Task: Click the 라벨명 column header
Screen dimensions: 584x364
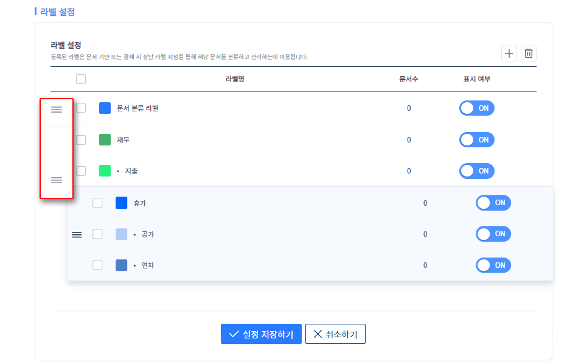Action: 235,79
